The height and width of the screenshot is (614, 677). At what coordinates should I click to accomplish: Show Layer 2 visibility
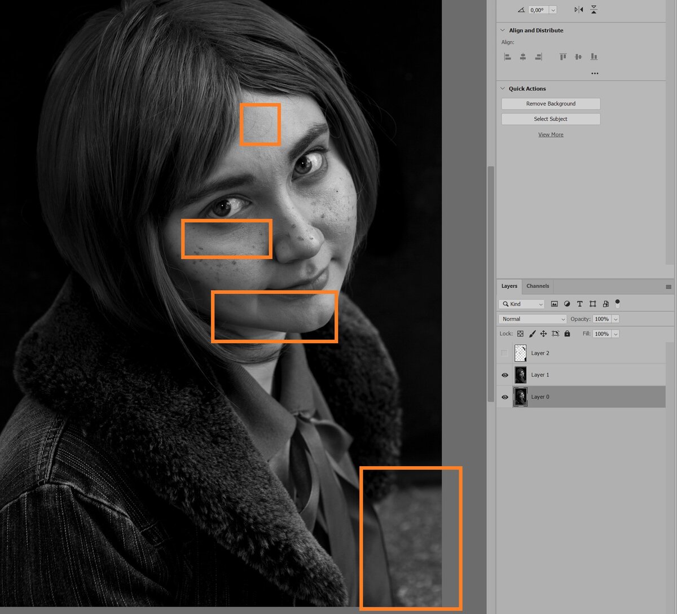[504, 353]
